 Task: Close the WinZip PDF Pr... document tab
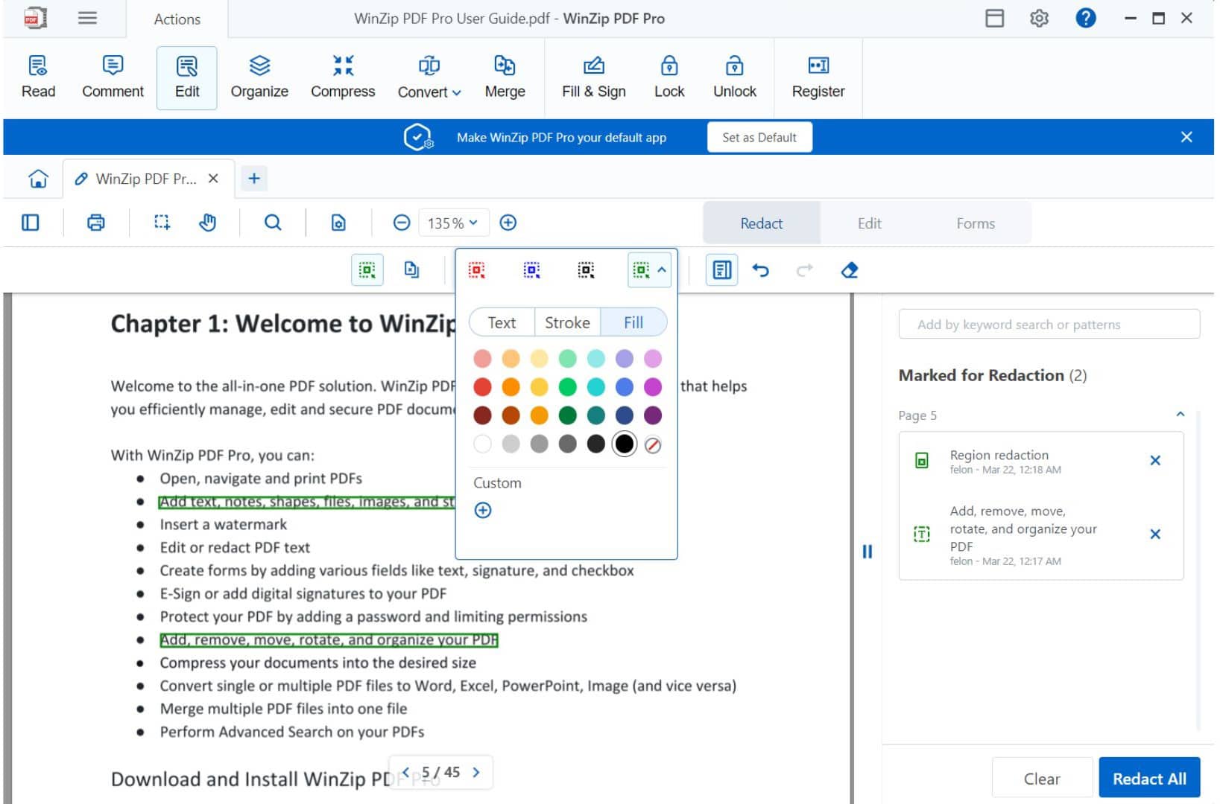[x=213, y=179]
